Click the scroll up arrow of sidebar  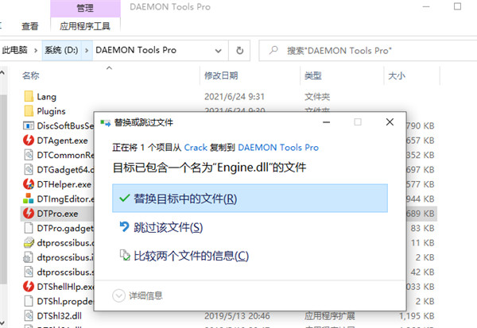(x=2, y=72)
